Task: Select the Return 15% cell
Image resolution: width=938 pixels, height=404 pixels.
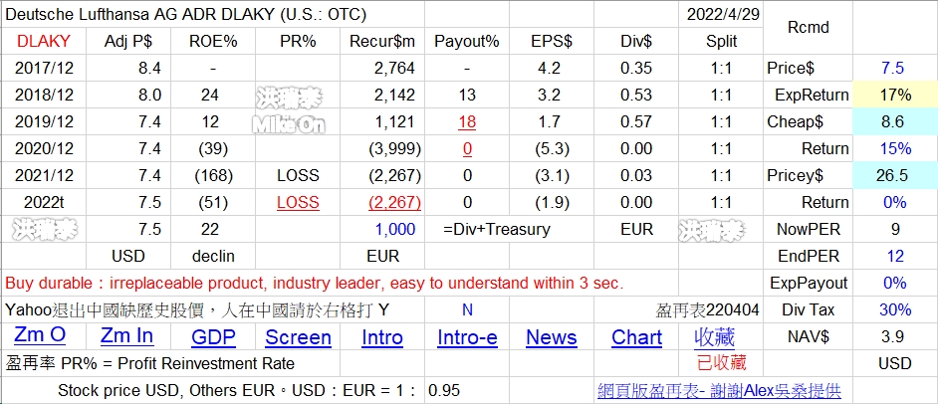Action: tap(894, 148)
